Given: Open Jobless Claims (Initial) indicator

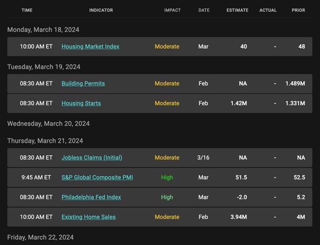Looking at the screenshot, I should click(x=92, y=157).
